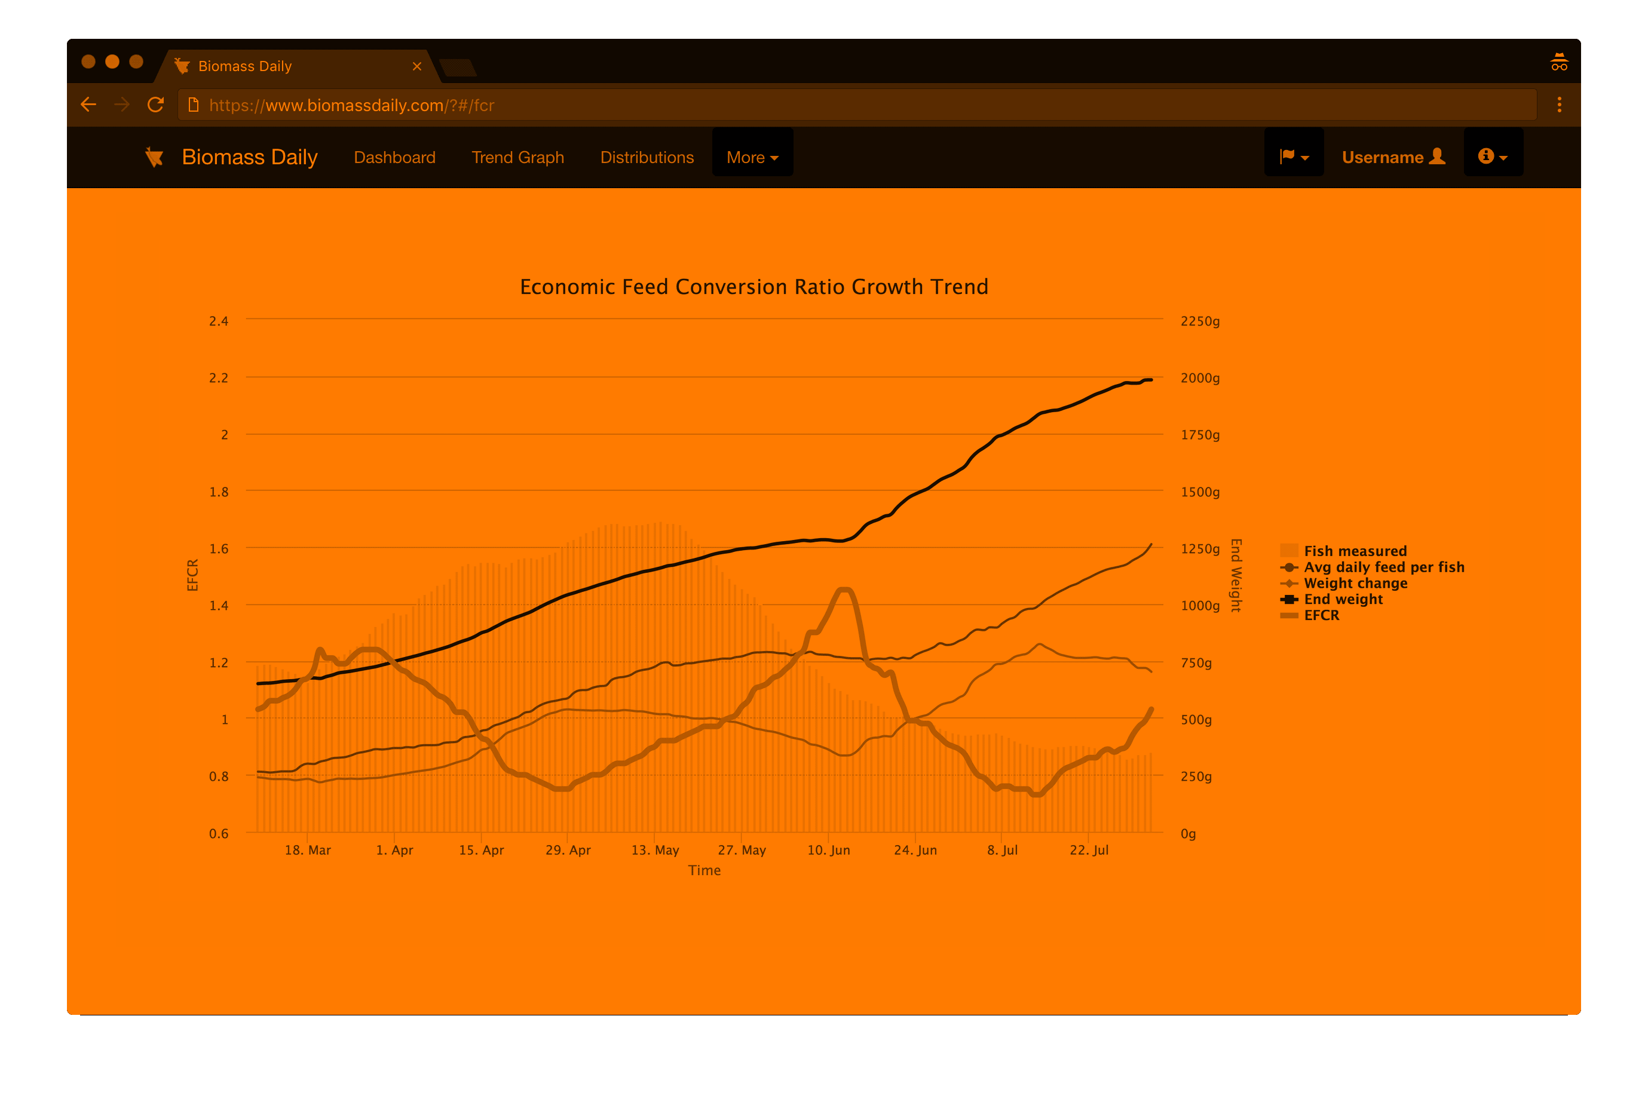Click the '2.4' EFCR axis label

218,321
